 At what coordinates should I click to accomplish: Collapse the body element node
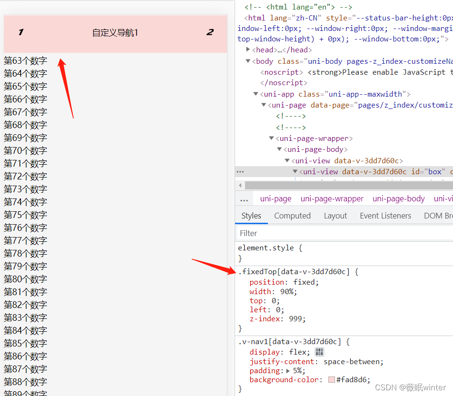pos(248,61)
